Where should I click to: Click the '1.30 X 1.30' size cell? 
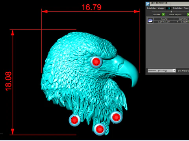164,22
